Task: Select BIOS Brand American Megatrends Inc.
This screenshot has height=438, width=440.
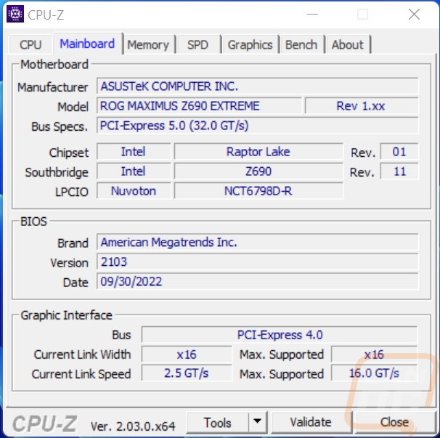Action: pos(258,243)
